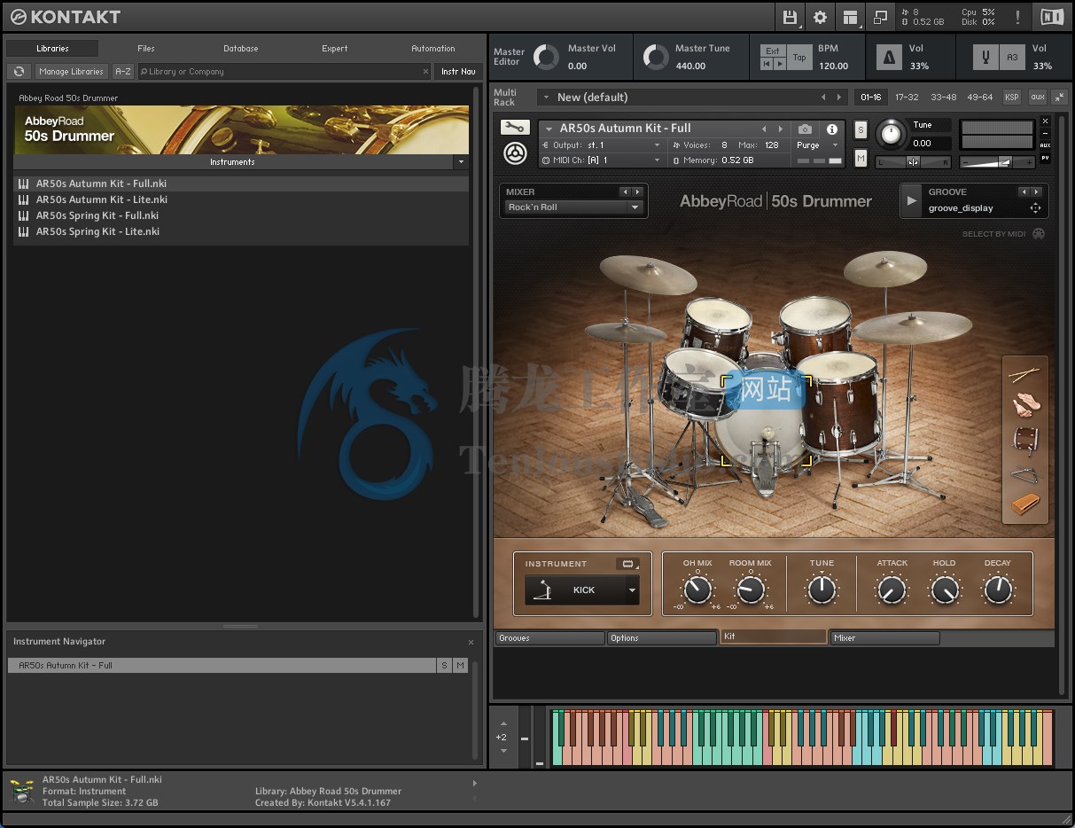
Task: Click the Manage Libraries button
Action: (72, 72)
